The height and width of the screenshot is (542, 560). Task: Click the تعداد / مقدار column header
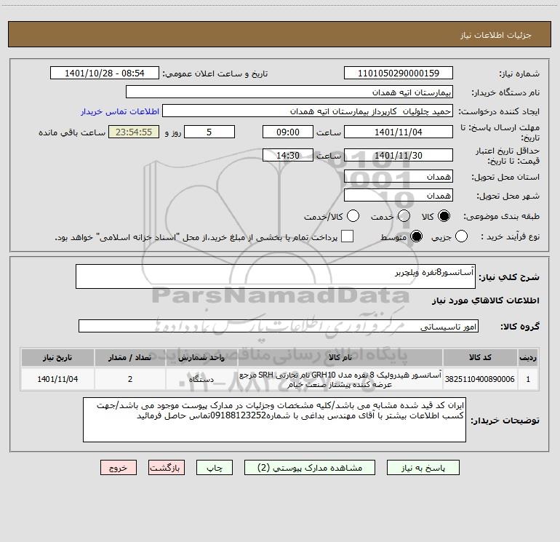(130, 357)
